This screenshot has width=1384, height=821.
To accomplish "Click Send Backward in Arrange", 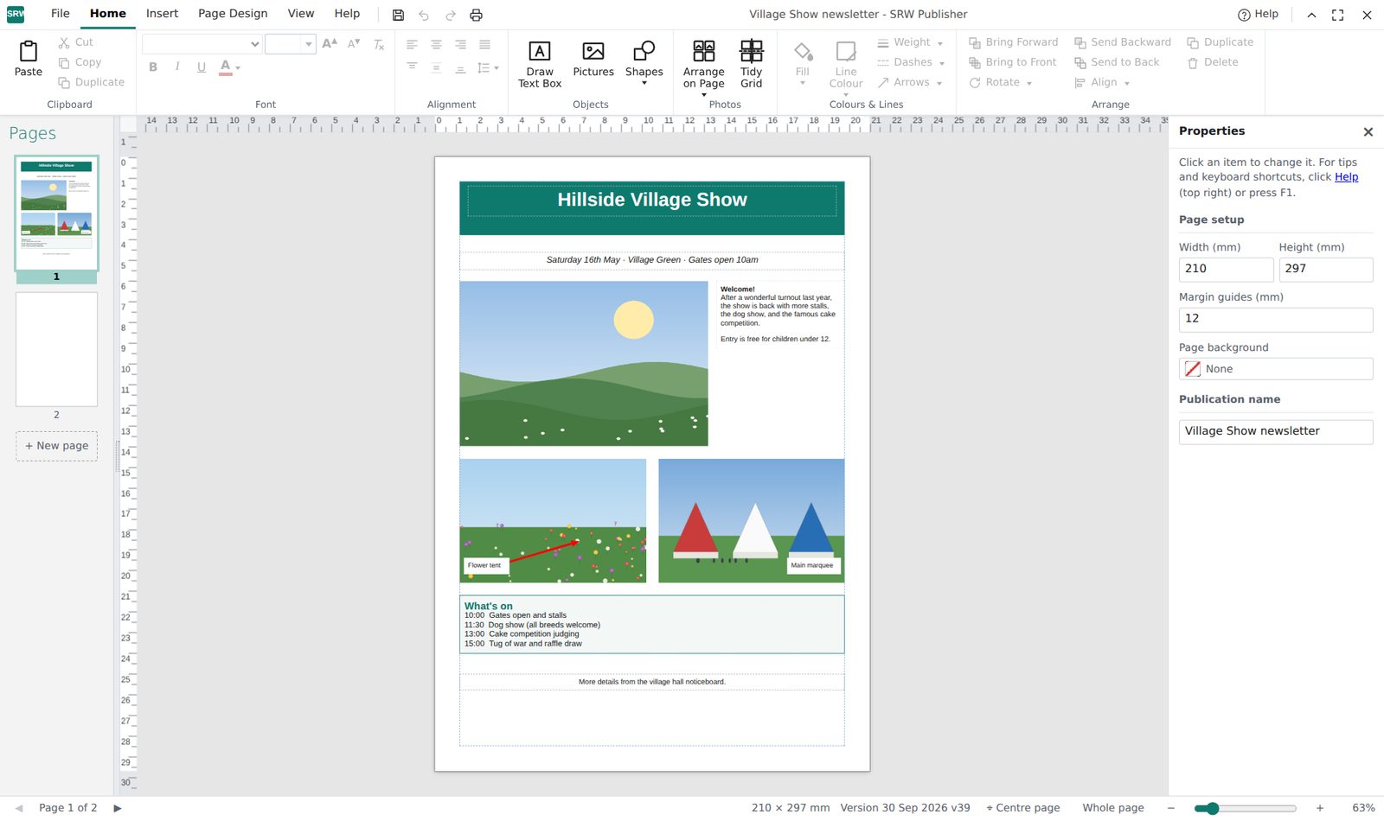I will coord(1123,42).
